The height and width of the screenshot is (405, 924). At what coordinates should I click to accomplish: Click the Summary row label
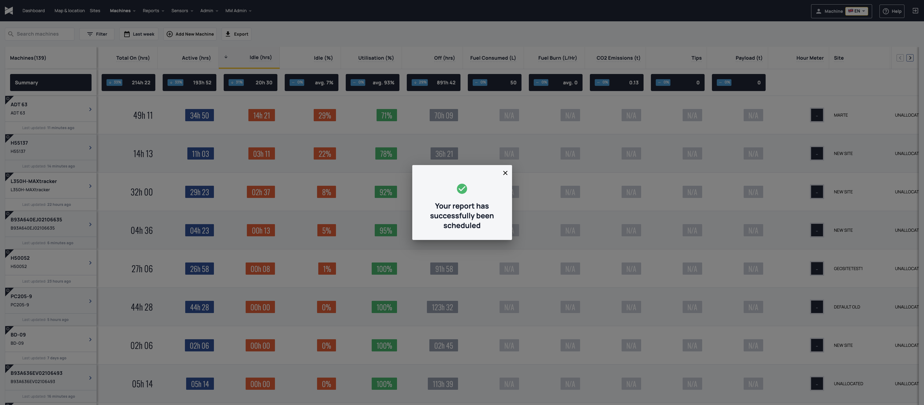pyautogui.click(x=51, y=82)
